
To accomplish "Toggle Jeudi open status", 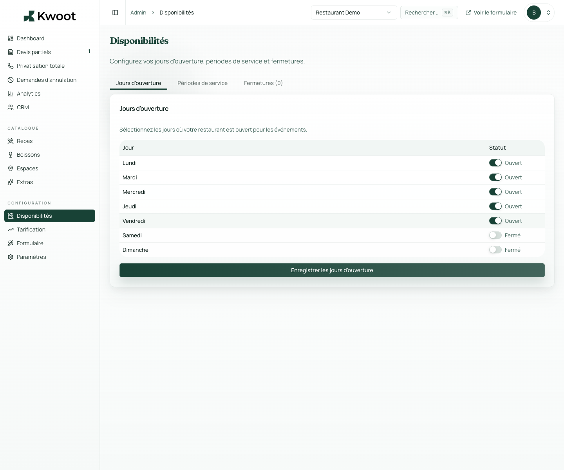I will (495, 206).
